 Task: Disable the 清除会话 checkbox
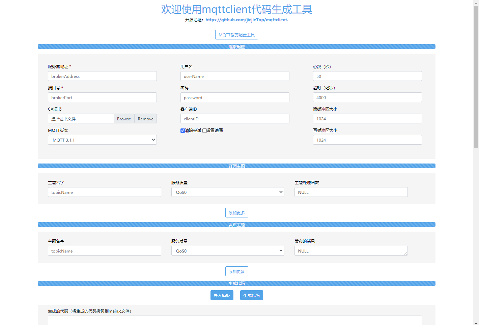point(182,130)
